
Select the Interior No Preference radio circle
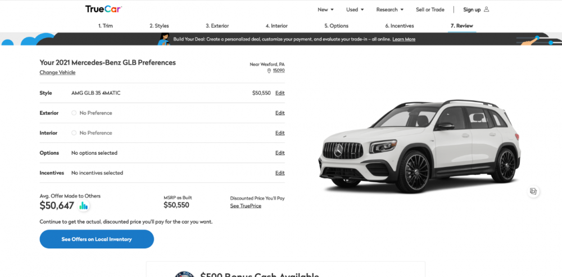[x=74, y=133]
